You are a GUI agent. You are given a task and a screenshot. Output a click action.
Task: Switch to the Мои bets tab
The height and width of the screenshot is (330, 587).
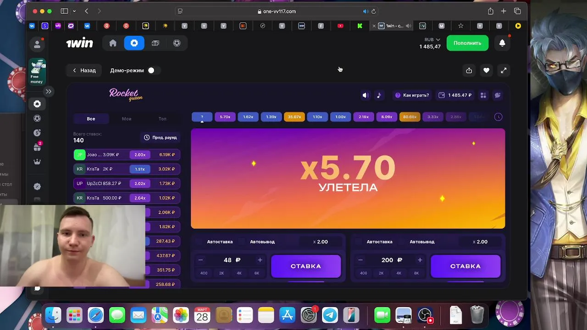click(127, 119)
